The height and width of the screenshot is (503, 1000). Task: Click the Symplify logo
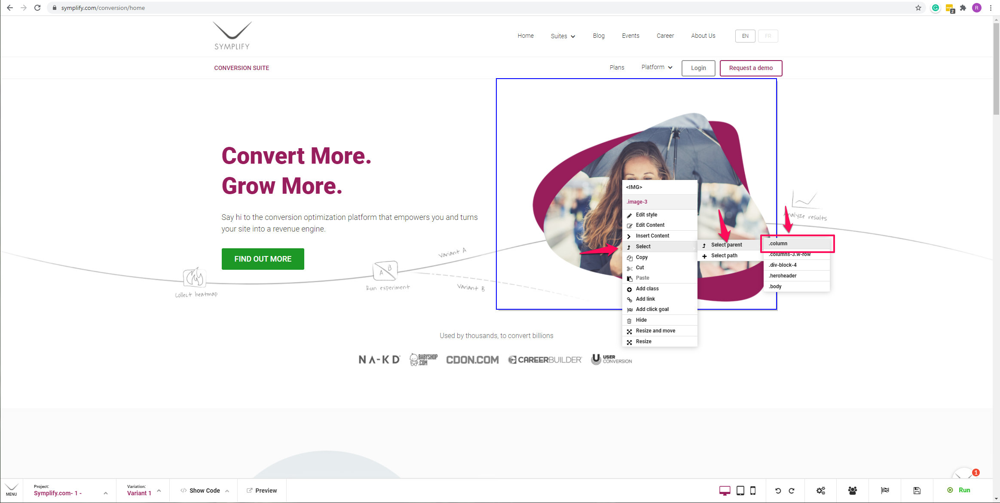(x=232, y=36)
